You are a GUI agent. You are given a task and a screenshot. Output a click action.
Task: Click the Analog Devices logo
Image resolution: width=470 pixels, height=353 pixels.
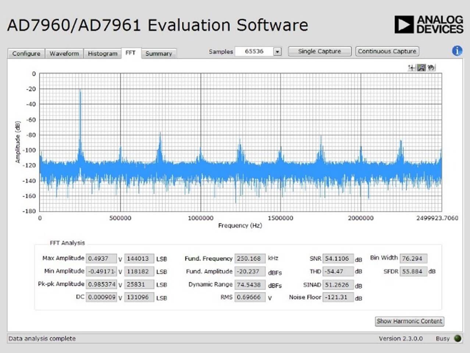[x=428, y=25]
